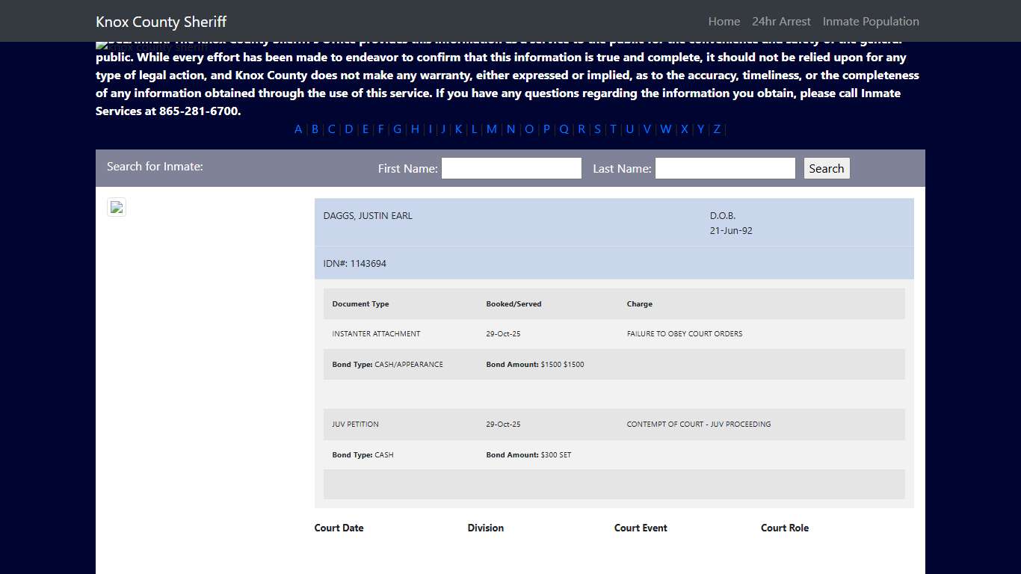Select letter K in alphabet index

pos(458,129)
